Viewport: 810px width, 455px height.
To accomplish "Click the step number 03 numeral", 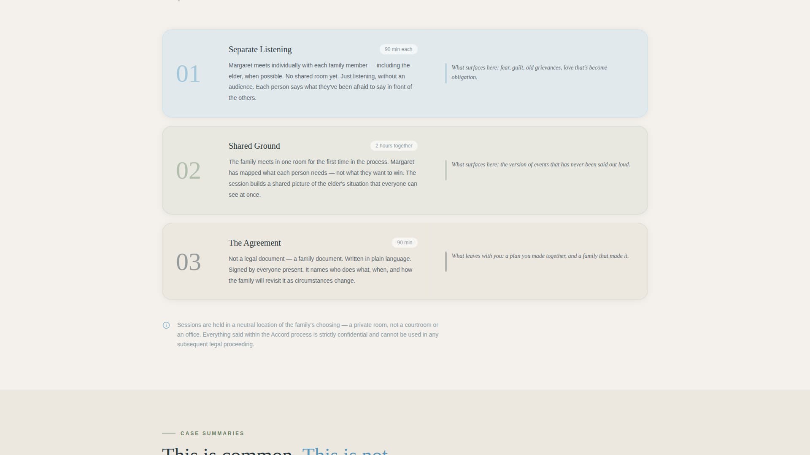I will (189, 262).
